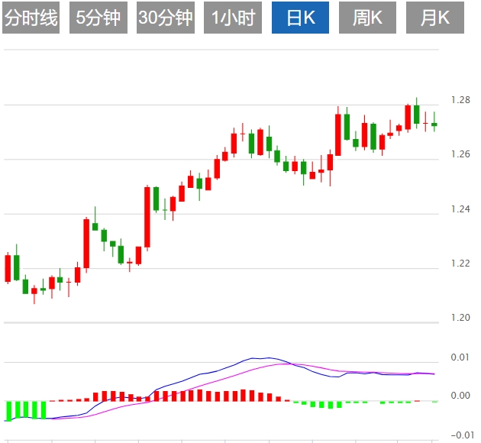Switch to the 分时线 tab

point(31,18)
